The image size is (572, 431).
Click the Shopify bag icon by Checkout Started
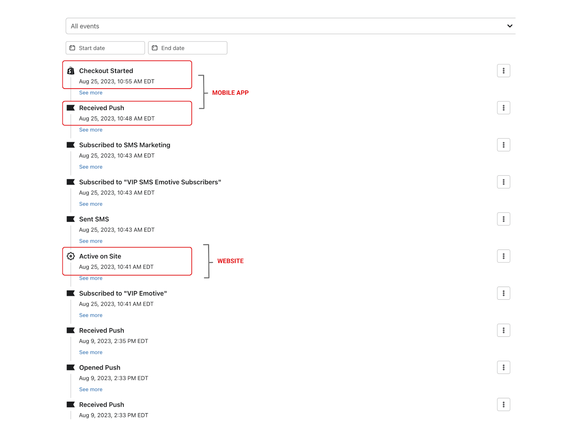pyautogui.click(x=71, y=71)
